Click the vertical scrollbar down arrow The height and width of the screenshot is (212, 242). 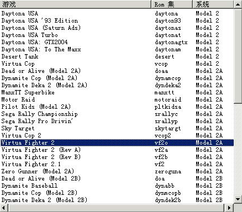238,199
